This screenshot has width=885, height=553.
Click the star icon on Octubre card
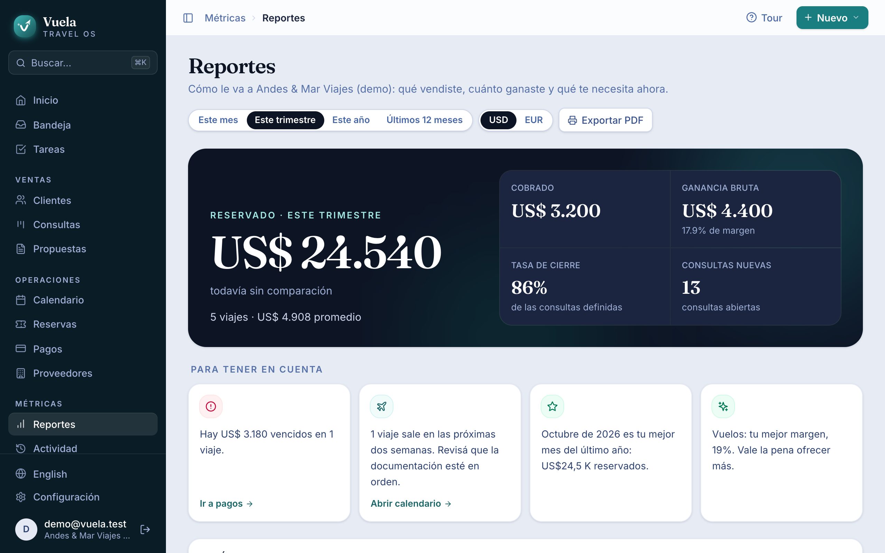click(x=552, y=406)
